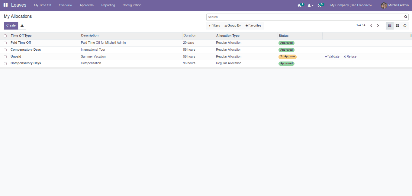Open the Approvals menu

(87, 5)
